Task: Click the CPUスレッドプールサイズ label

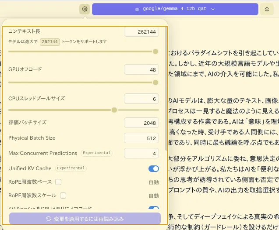Action: pos(37,99)
